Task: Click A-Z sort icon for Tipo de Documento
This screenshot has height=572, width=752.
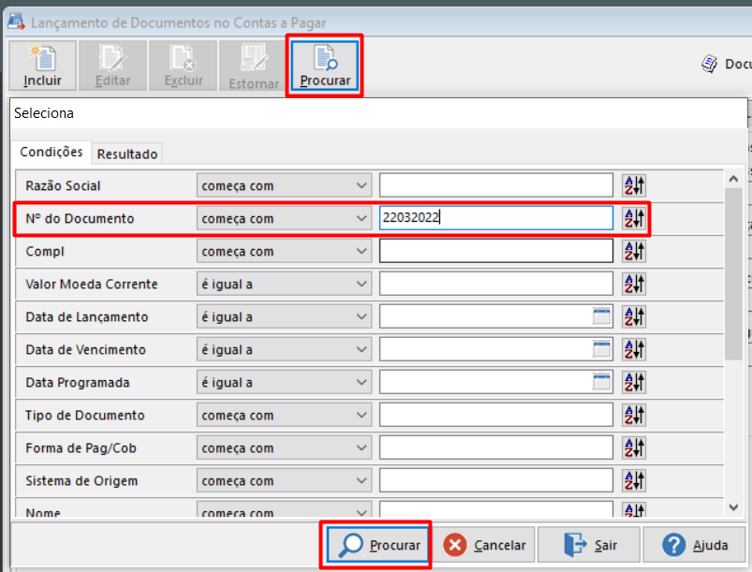Action: [x=634, y=415]
